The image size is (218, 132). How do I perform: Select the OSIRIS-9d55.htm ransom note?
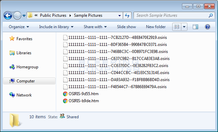[x=83, y=94]
